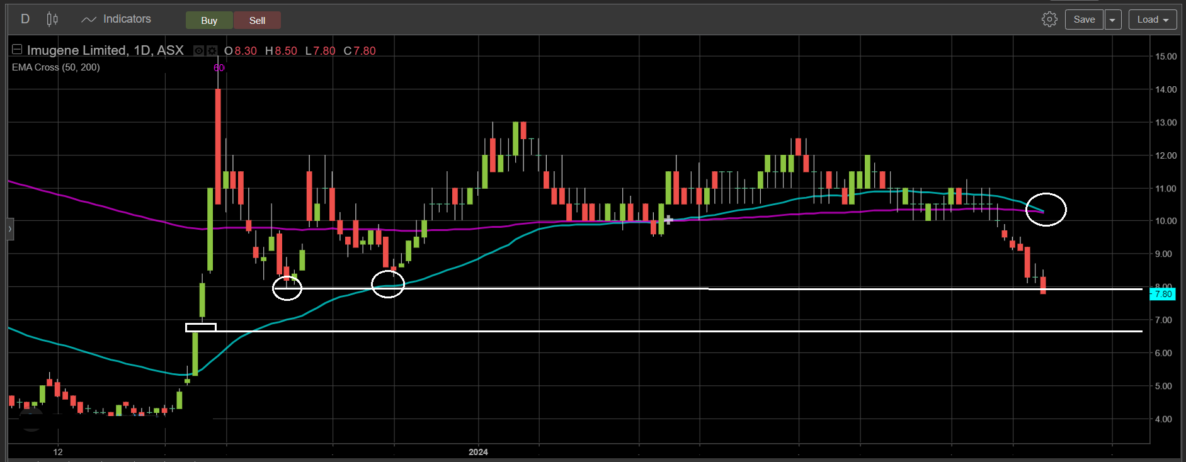Screen dimensions: 1186x462
Task: Click the red Sell button
Action: click(257, 20)
